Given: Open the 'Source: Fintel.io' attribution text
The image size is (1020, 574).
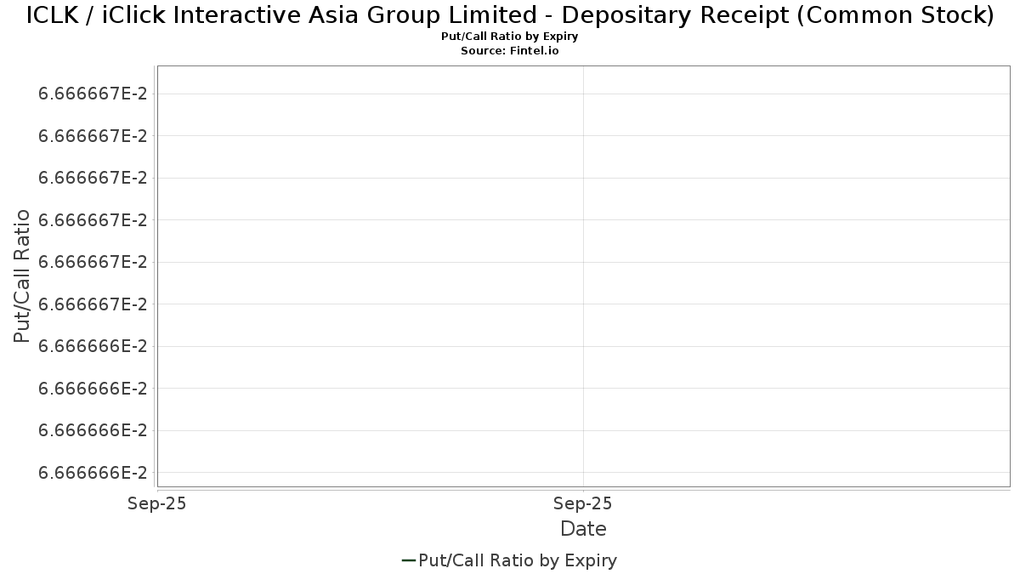Looking at the screenshot, I should click(510, 51).
